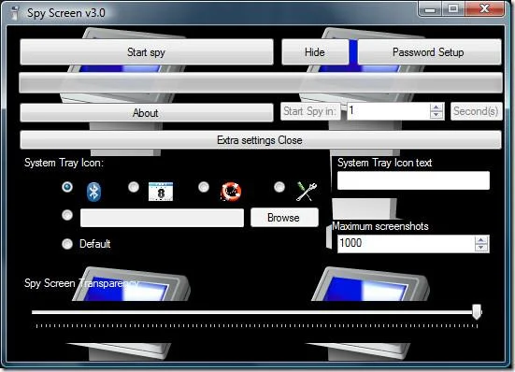Click the Spy Screen Transparency slider handle

pos(477,311)
